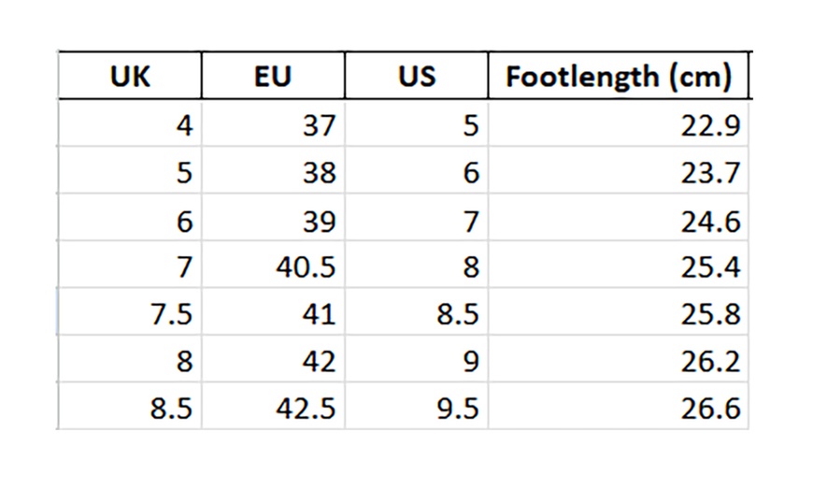Select the cell containing 25.8
The width and height of the screenshot is (813, 490).
tap(618, 314)
